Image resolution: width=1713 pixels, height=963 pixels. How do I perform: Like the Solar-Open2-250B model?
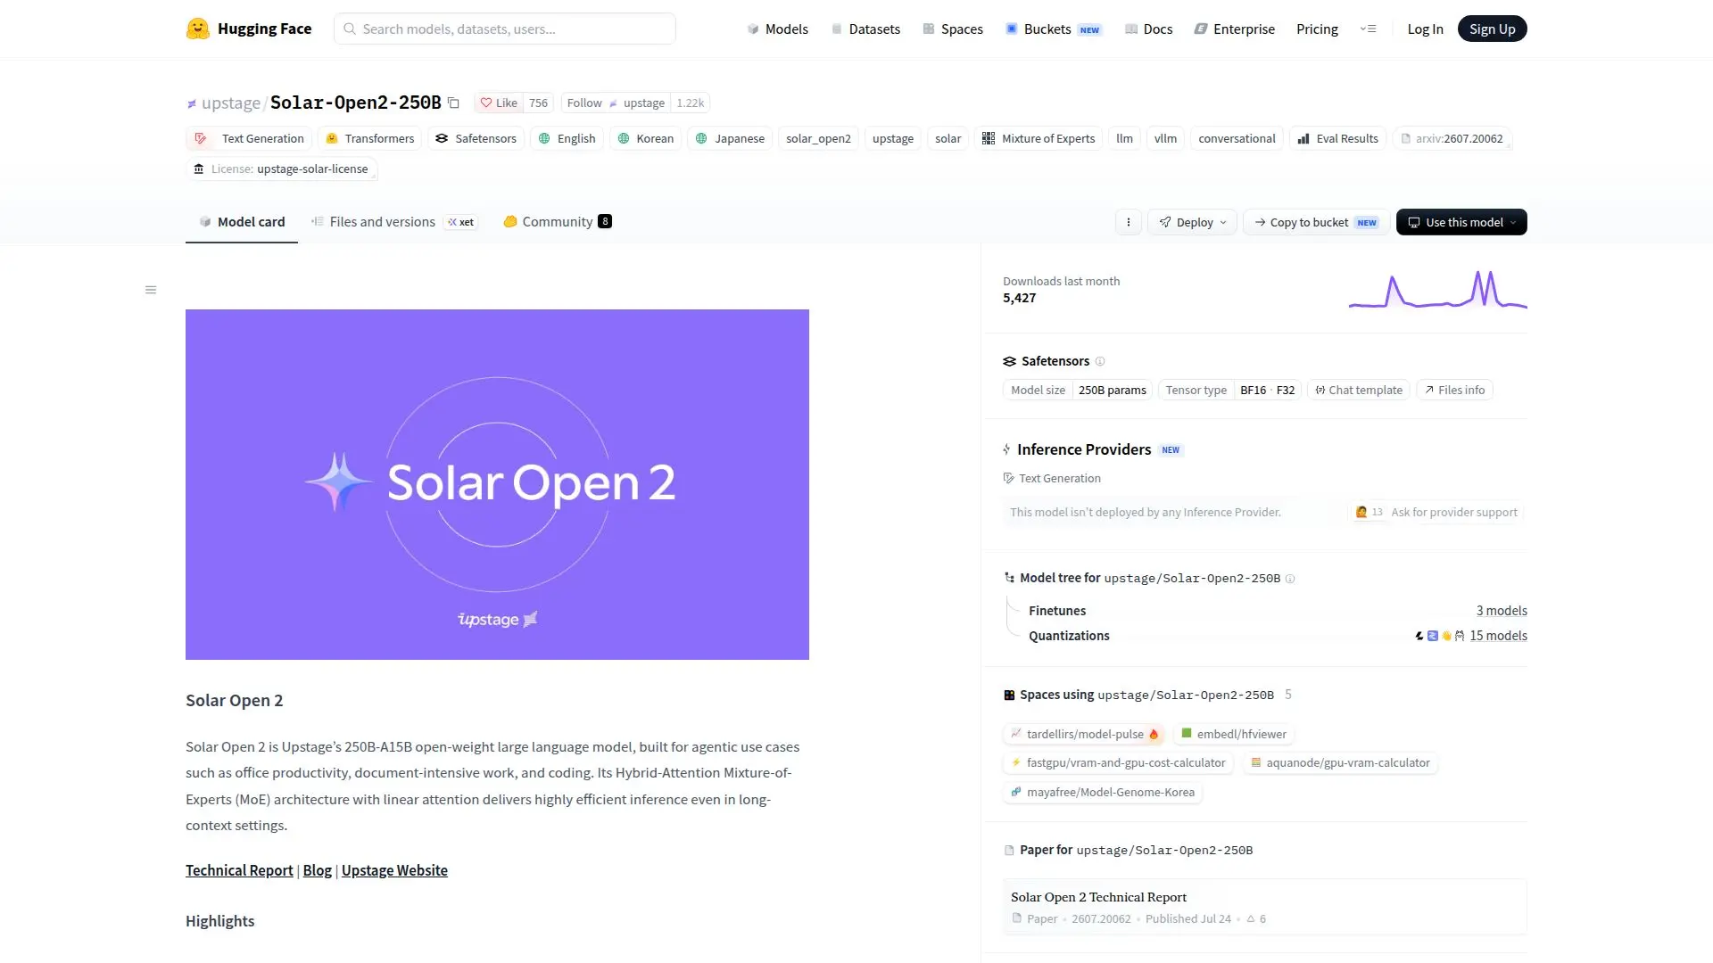click(499, 103)
